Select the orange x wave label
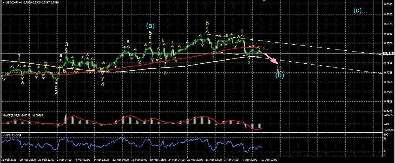The height and width of the screenshot is (163, 395). coord(87,54)
